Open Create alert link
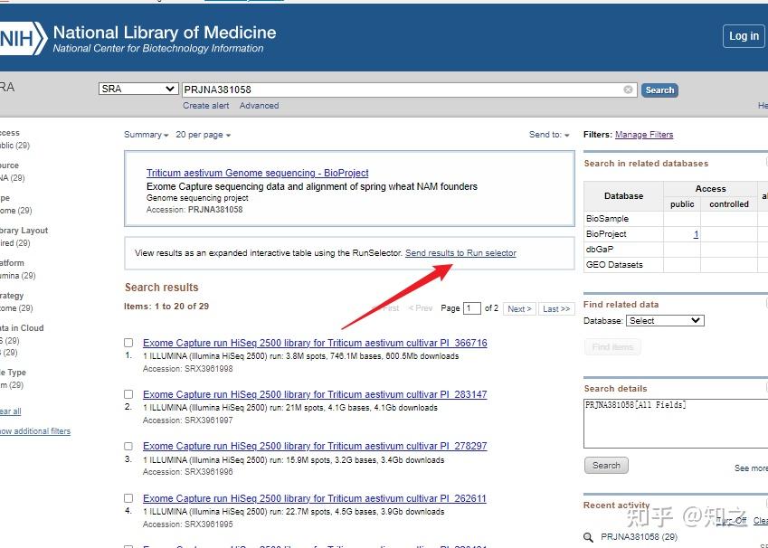 [205, 105]
